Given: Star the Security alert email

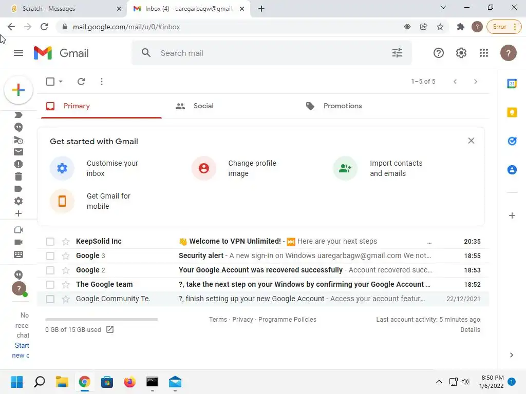Looking at the screenshot, I should (66, 256).
